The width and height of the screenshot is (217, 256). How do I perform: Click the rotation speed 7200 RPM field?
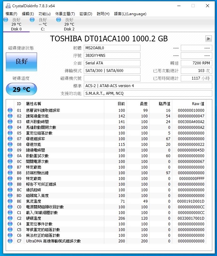pyautogui.click(x=197, y=63)
